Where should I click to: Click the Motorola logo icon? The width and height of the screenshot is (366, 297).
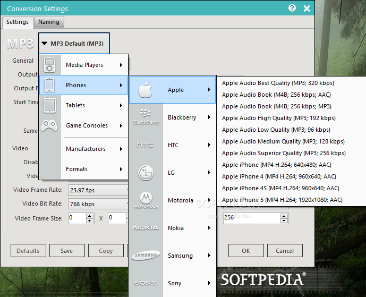pyautogui.click(x=146, y=200)
